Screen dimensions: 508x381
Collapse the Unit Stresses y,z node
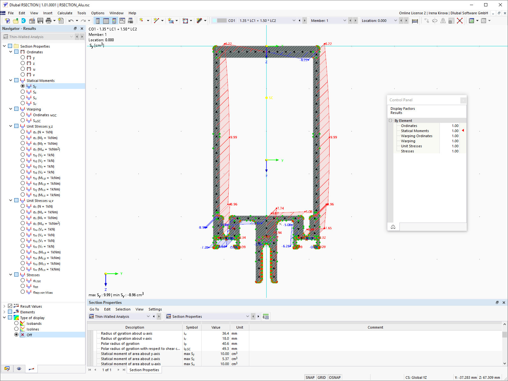point(10,126)
